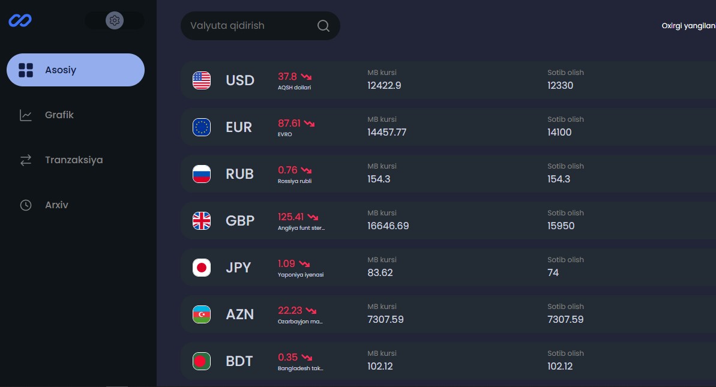Click the United Kingdom flag icon
Image resolution: width=716 pixels, height=387 pixels.
(202, 221)
